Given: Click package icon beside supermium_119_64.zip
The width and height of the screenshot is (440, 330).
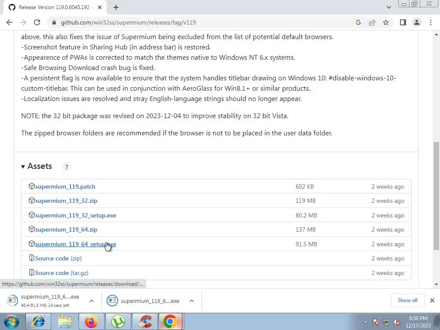Looking at the screenshot, I should [x=32, y=229].
